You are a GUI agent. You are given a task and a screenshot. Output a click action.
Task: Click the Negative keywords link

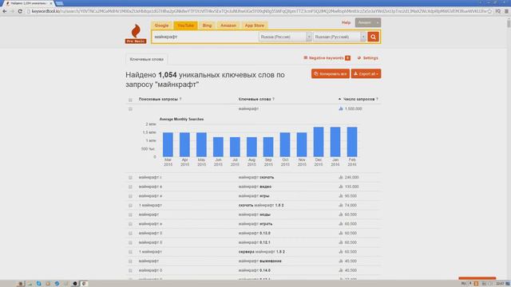pos(327,58)
